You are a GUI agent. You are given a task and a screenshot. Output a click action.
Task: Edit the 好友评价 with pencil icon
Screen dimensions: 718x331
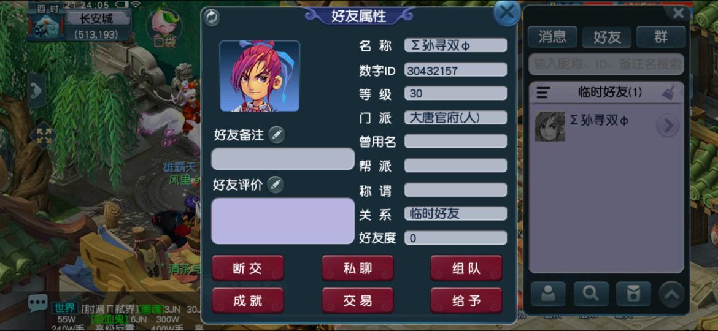pos(275,185)
